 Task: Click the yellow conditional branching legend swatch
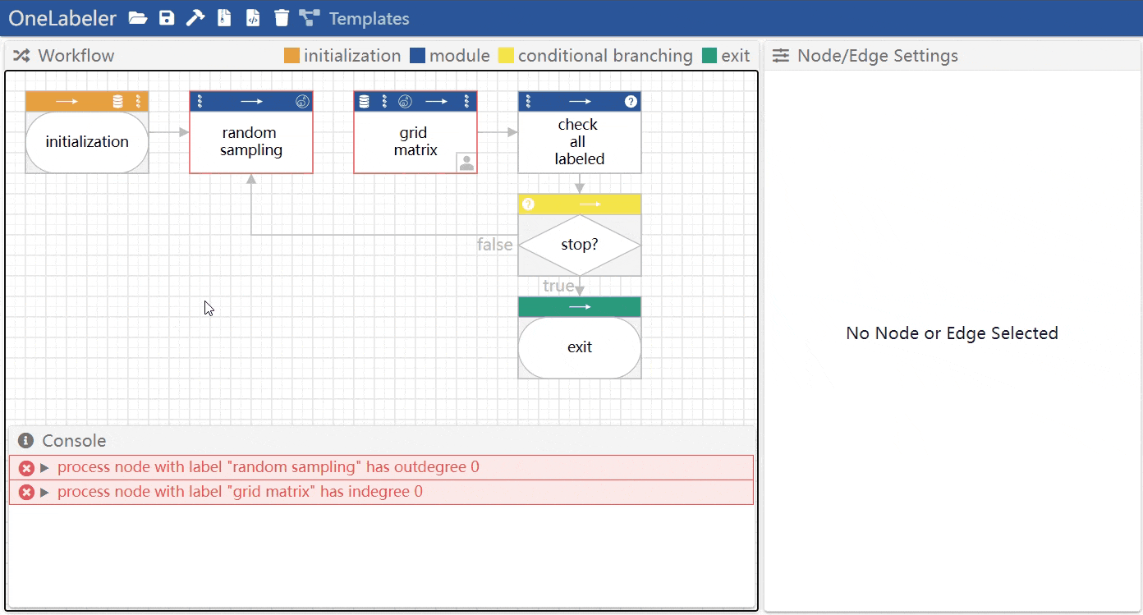[x=506, y=56]
